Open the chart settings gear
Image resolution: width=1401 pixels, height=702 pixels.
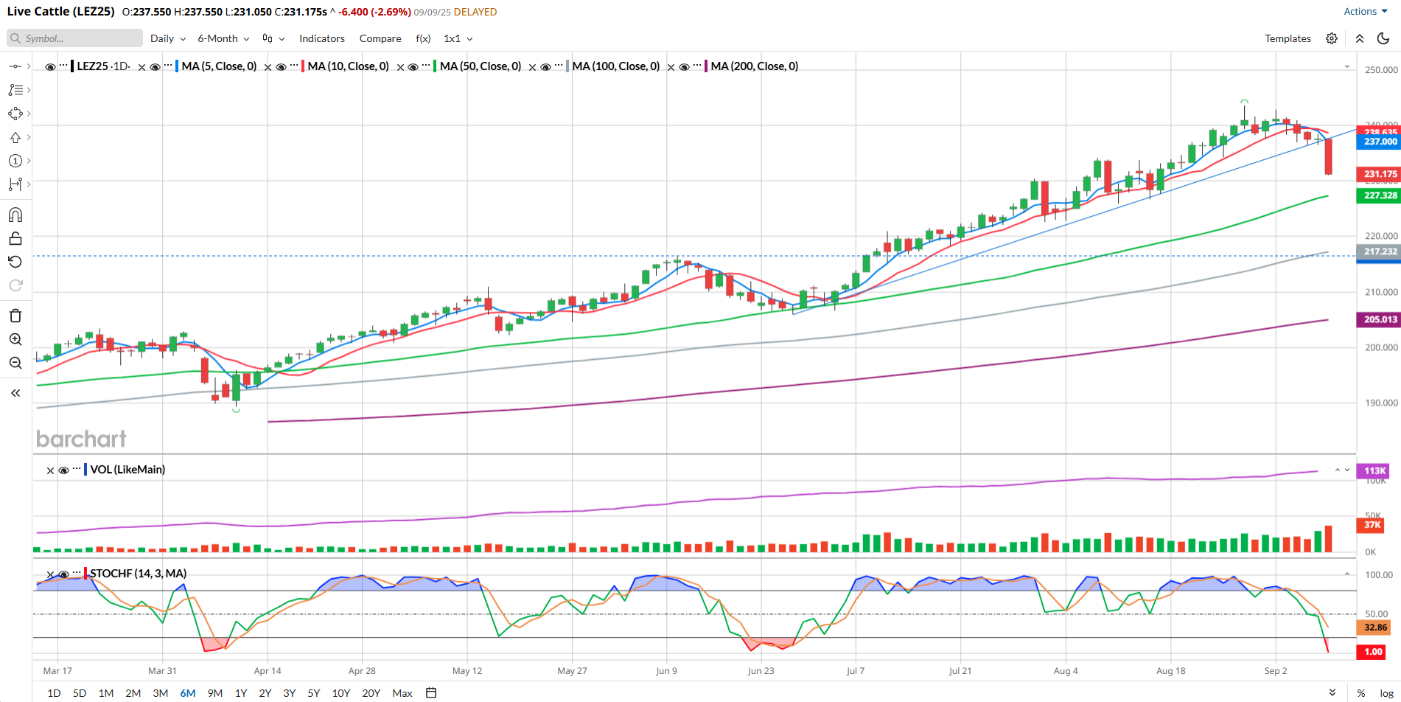coord(1332,38)
